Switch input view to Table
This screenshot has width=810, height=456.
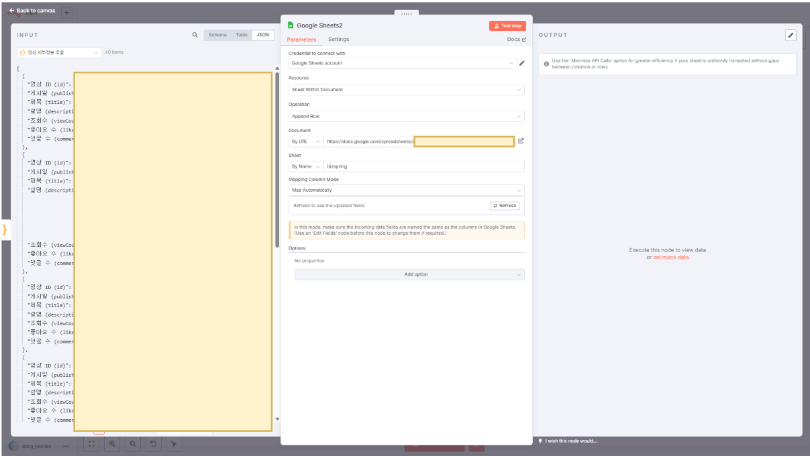pyautogui.click(x=241, y=35)
